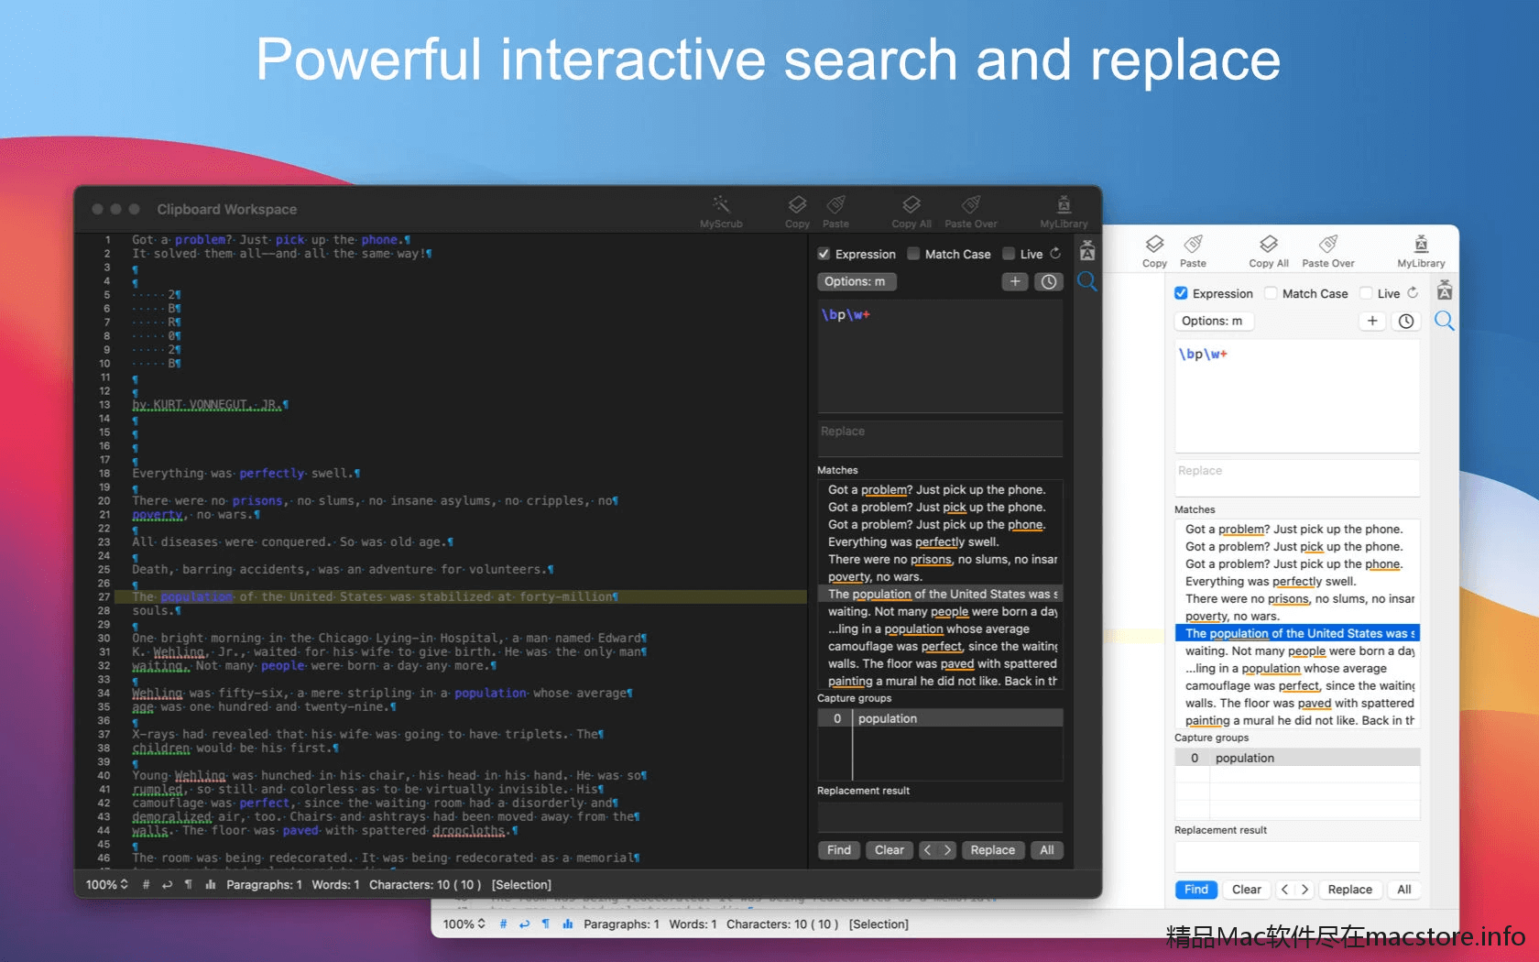Uncheck Expression checkbox in dark panel
The width and height of the screenshot is (1539, 962).
(x=824, y=254)
